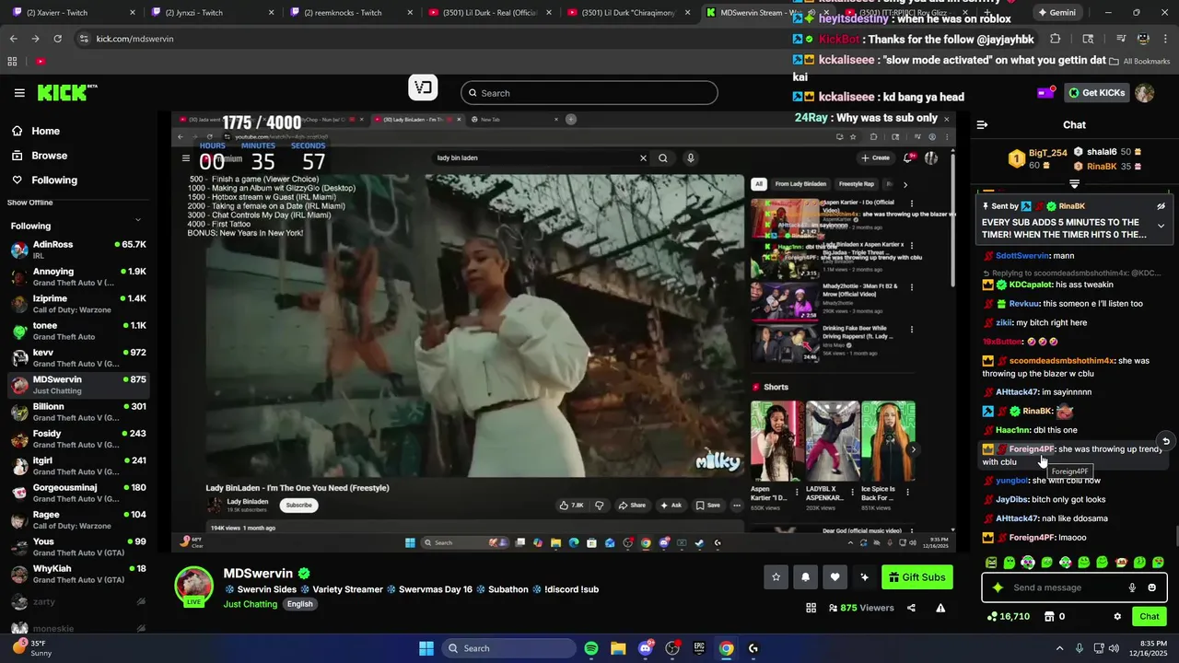
Task: Open File Explorer from taskbar
Action: (x=618, y=648)
